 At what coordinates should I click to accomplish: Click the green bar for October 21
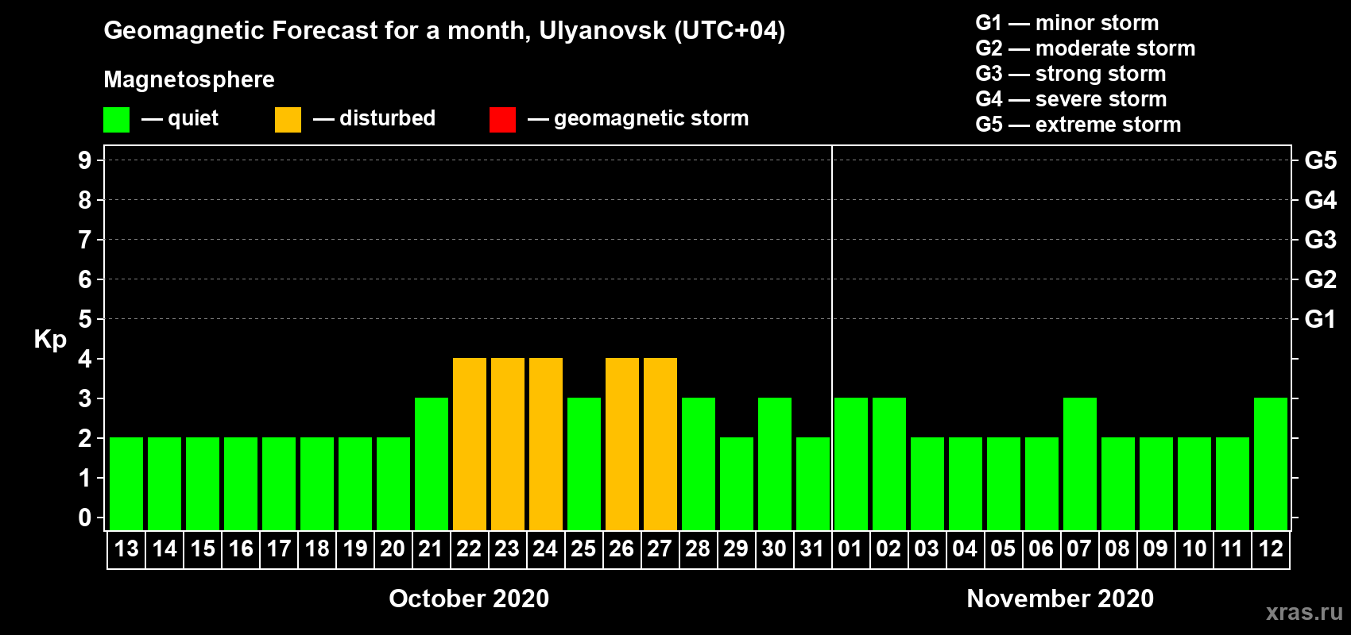(432, 464)
